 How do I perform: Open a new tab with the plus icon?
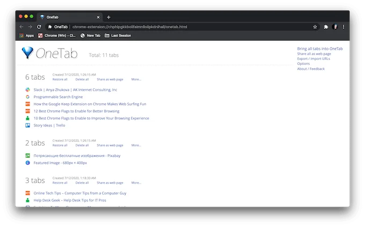click(x=108, y=17)
